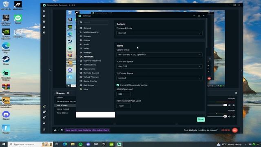Open the YUV Color Range dropdown set to Limited

pyautogui.click(x=159, y=78)
